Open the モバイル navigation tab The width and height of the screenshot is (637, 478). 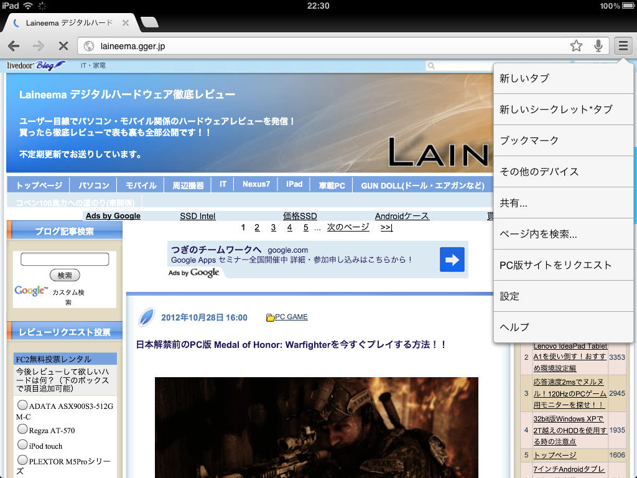point(141,185)
